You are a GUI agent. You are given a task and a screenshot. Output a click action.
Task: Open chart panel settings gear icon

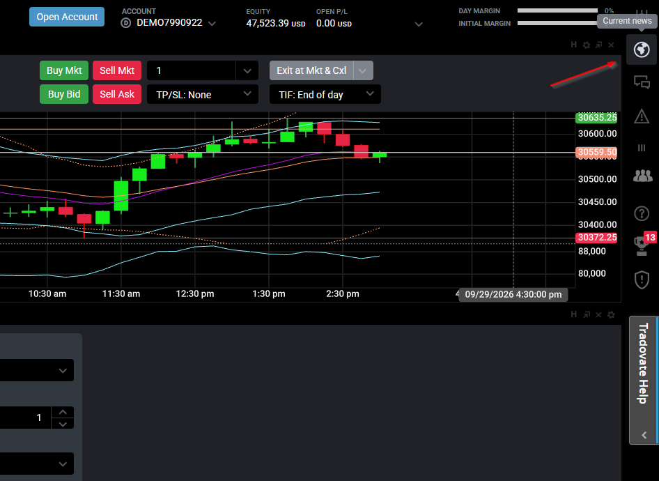[x=587, y=45]
